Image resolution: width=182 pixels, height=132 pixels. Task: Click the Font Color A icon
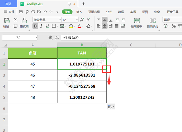pyautogui.click(x=79, y=26)
